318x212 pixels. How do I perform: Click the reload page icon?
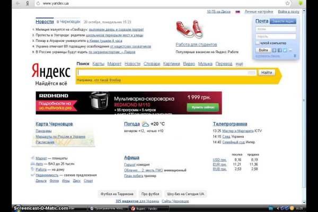pos(37,3)
